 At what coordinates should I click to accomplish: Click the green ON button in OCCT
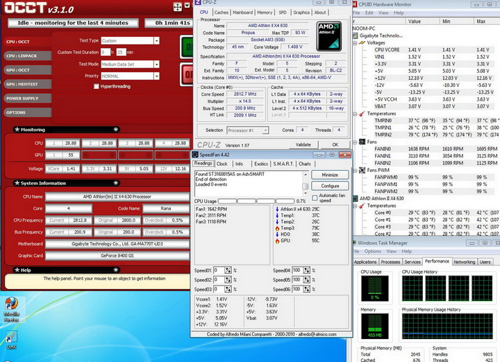pyautogui.click(x=186, y=47)
